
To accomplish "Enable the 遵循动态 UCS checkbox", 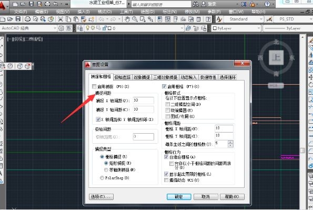I will coord(166,180).
